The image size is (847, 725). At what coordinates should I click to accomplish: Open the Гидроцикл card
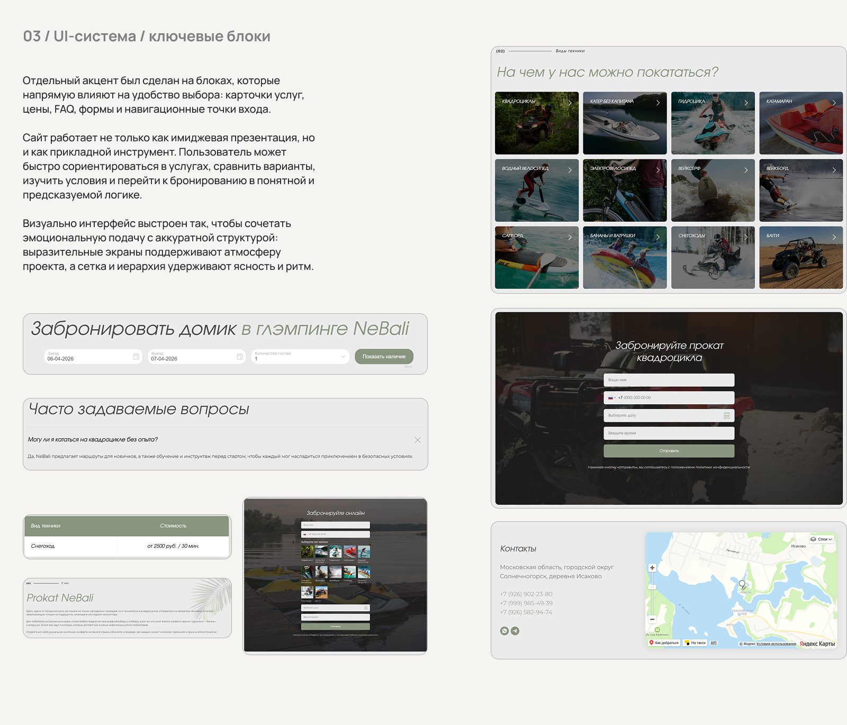coord(713,123)
